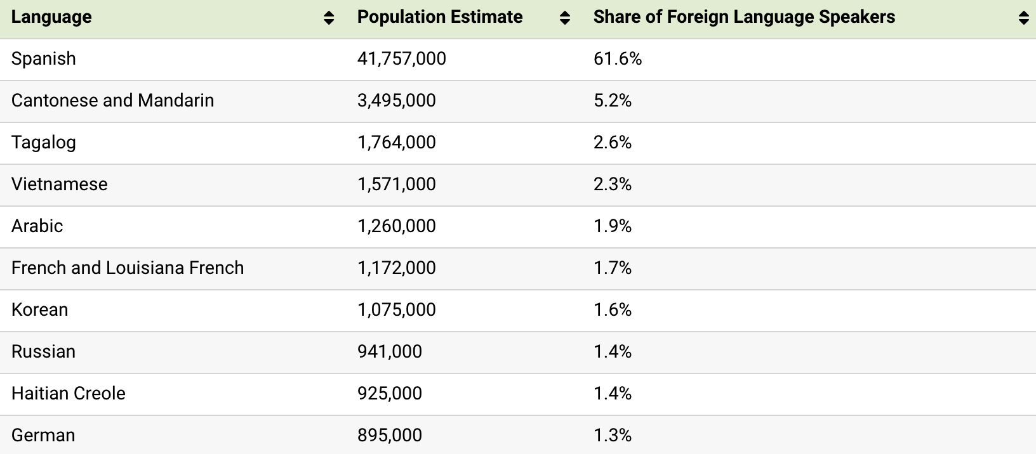
Task: Select the 895,000 population figure
Action: (390, 436)
